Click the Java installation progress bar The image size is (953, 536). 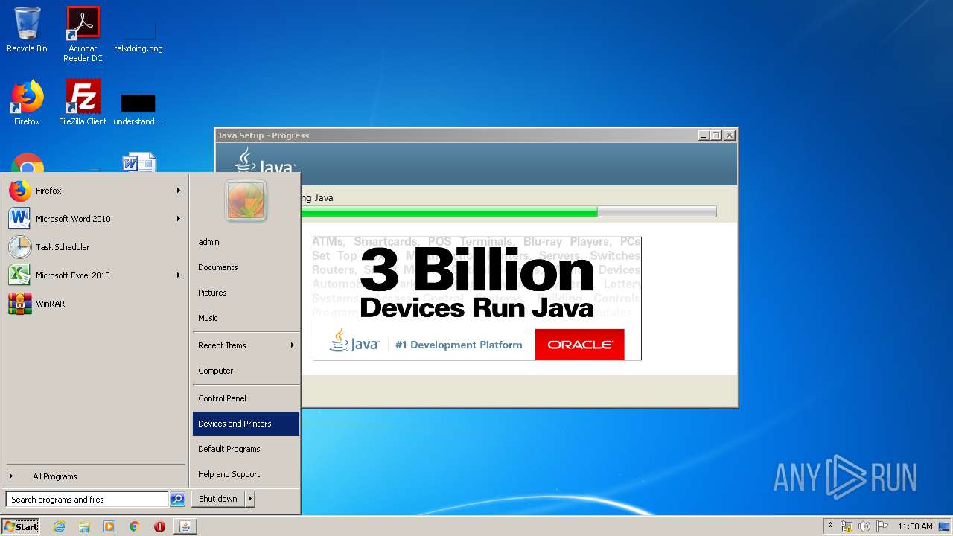click(509, 212)
